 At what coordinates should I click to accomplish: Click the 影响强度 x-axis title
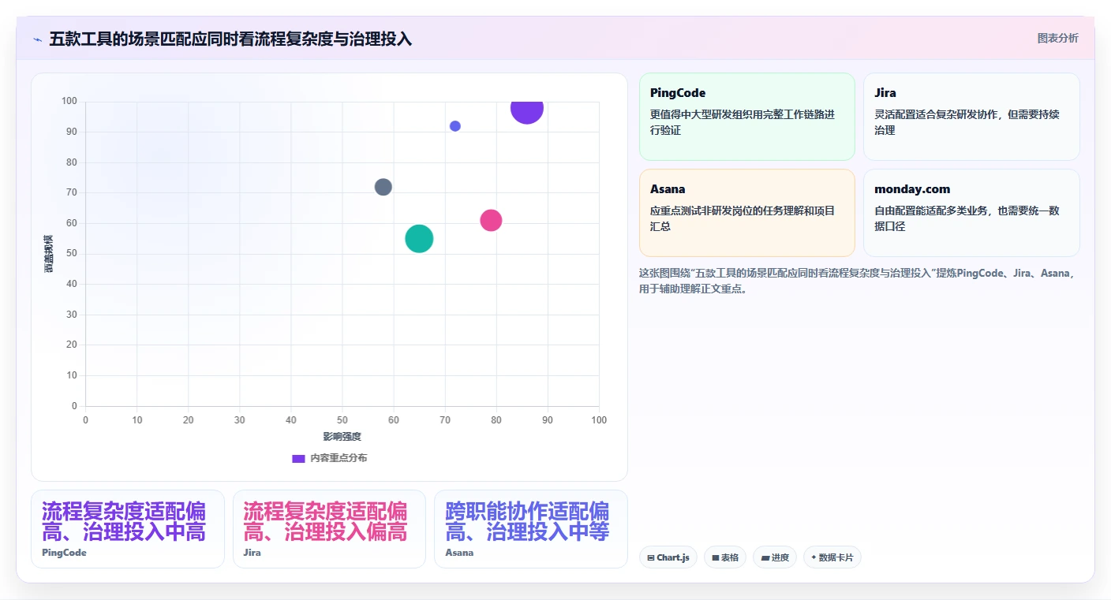(342, 437)
